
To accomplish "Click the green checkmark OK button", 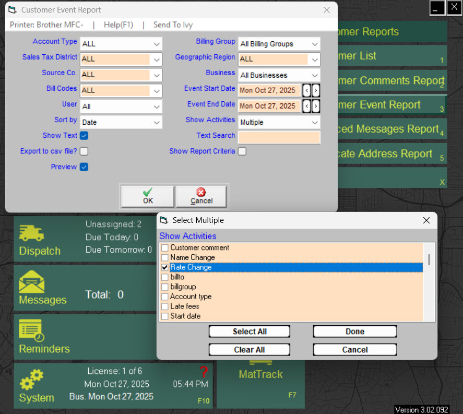I will pos(148,196).
